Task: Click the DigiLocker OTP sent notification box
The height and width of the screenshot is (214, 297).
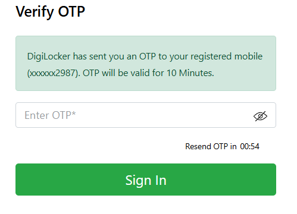Action: tap(146, 63)
